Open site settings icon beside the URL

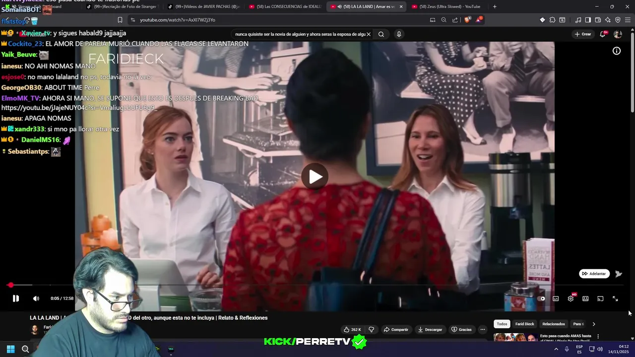tap(132, 20)
